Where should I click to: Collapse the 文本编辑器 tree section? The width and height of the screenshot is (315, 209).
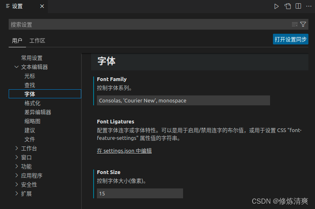coord(16,67)
